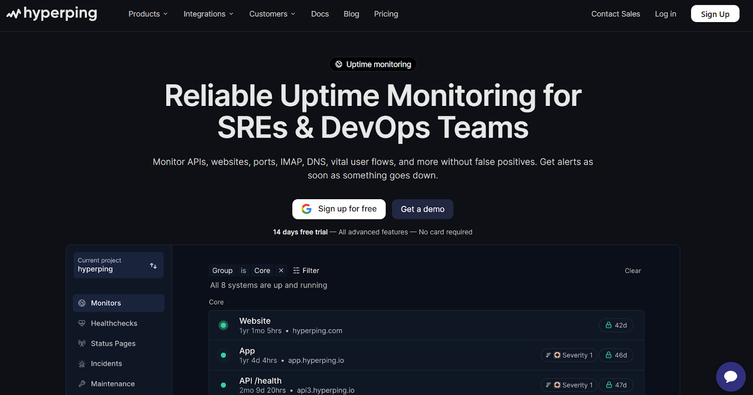Remove the Core group filter

click(x=281, y=271)
